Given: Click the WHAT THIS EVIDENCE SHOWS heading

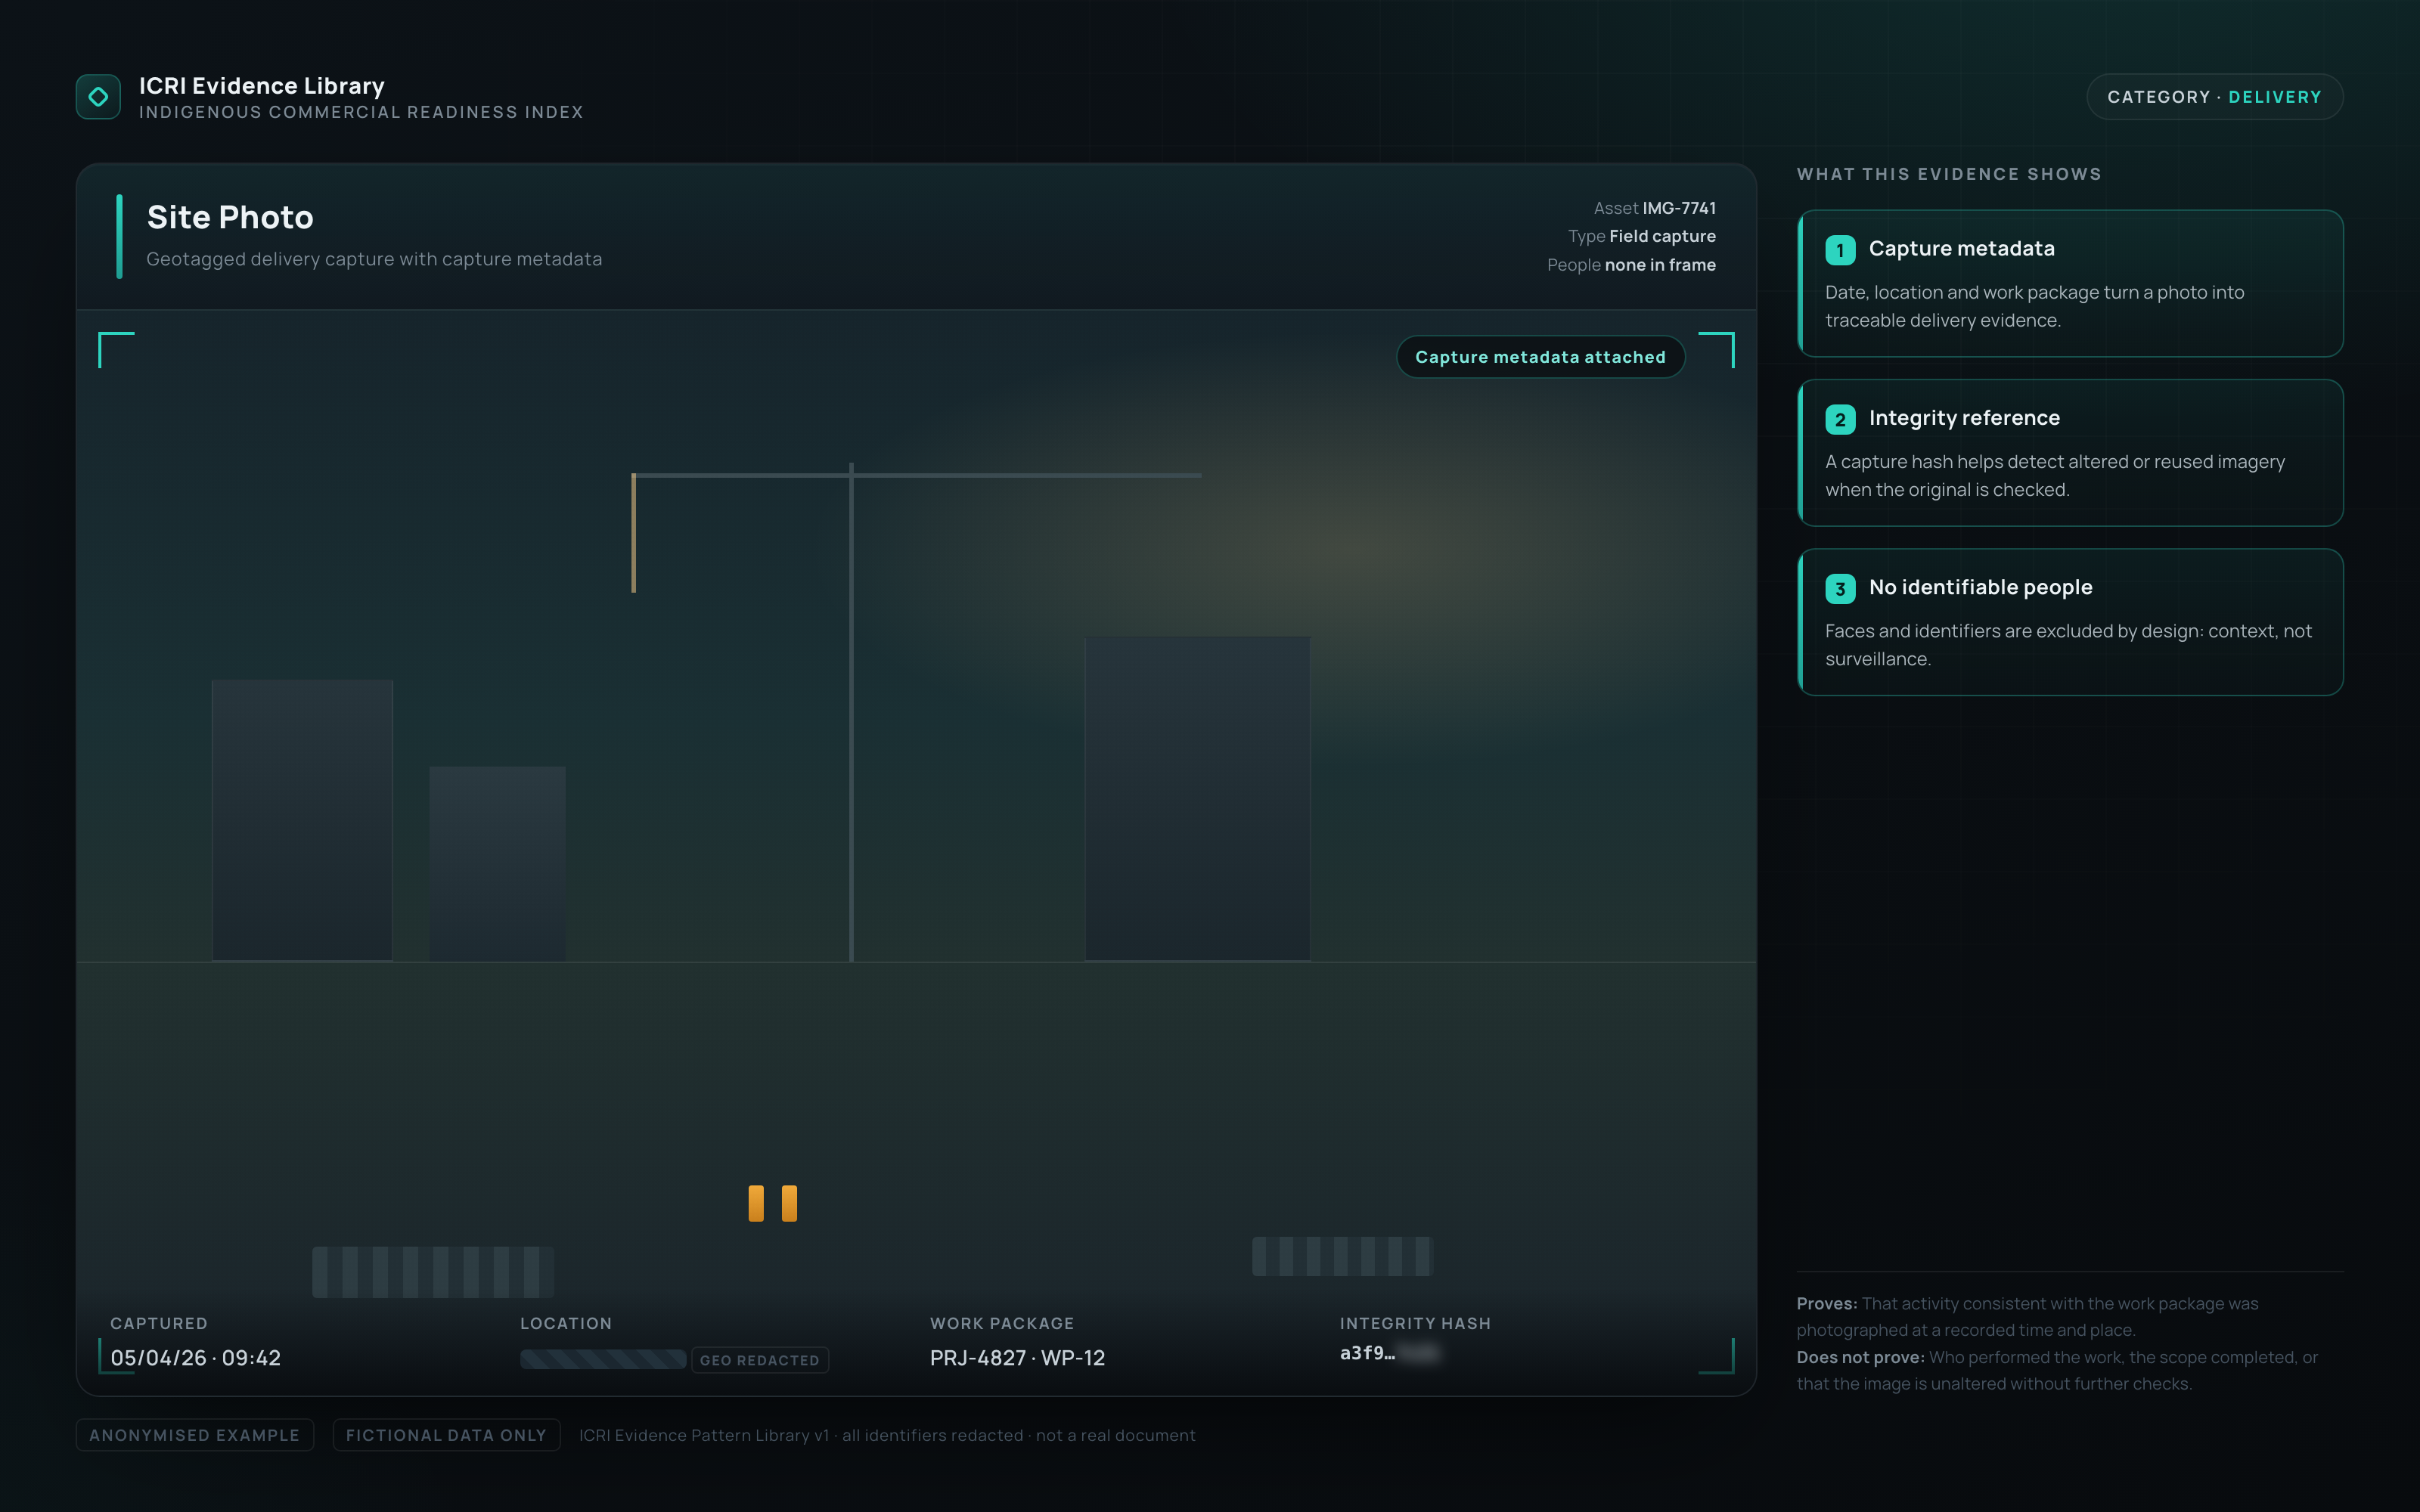Looking at the screenshot, I should pos(1949,174).
